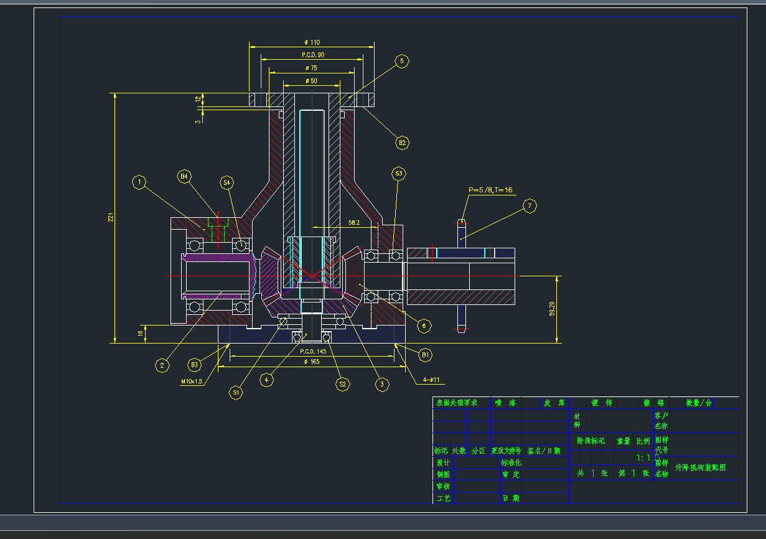The image size is (766, 539).
Task: Pick the S1 balloon at bottom
Action: (x=235, y=393)
